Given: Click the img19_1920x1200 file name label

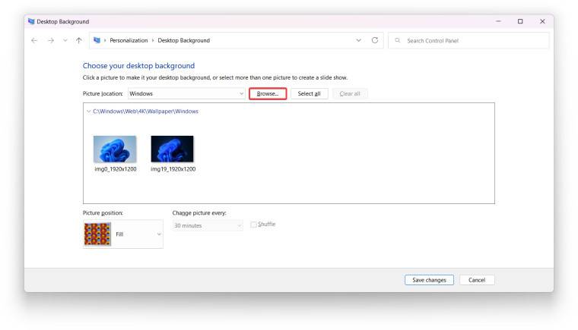Looking at the screenshot, I should 173,169.
